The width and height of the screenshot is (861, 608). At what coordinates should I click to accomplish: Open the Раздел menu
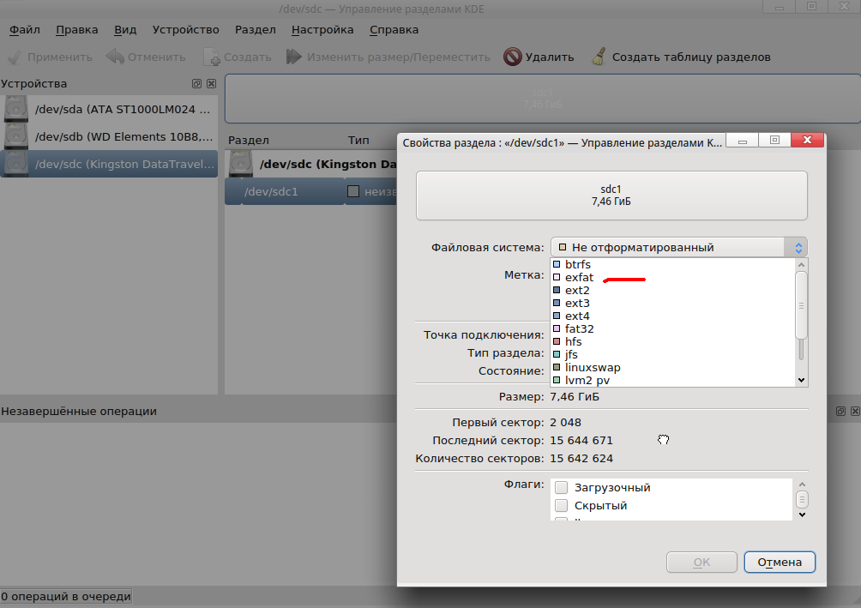[256, 30]
